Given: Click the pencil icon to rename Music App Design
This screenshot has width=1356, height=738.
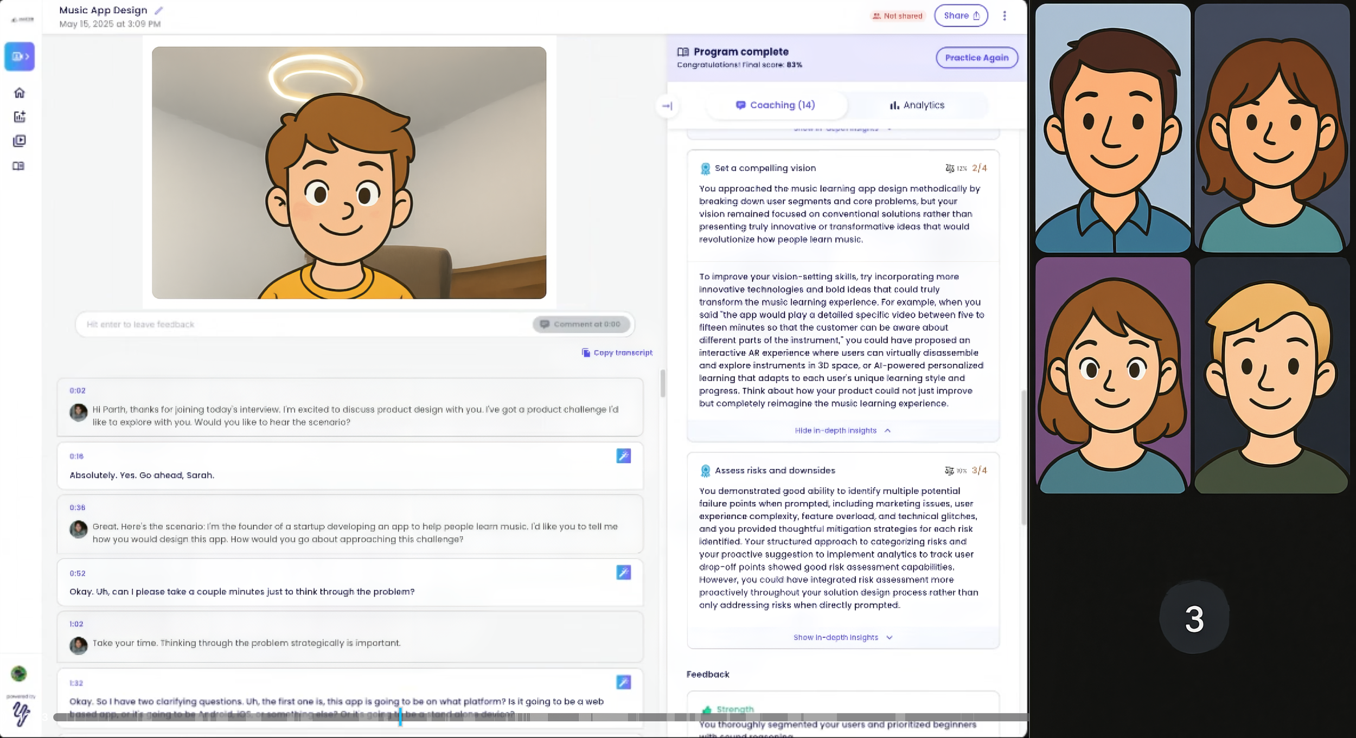Looking at the screenshot, I should pyautogui.click(x=158, y=10).
